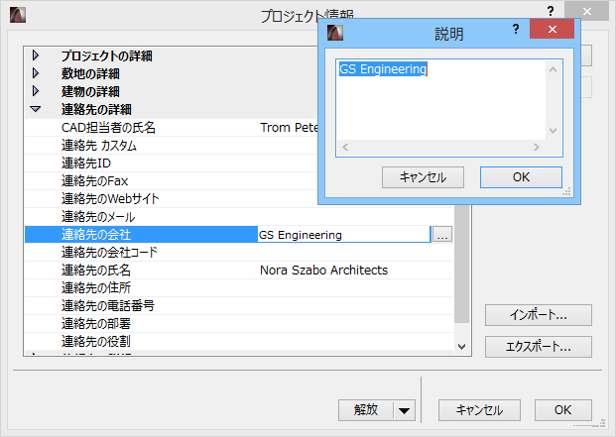616x437 pixels.
Task: Select the 連絡先の部署 row
Action: (239, 324)
